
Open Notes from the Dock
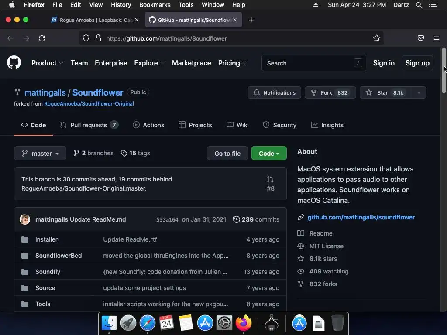(186, 323)
